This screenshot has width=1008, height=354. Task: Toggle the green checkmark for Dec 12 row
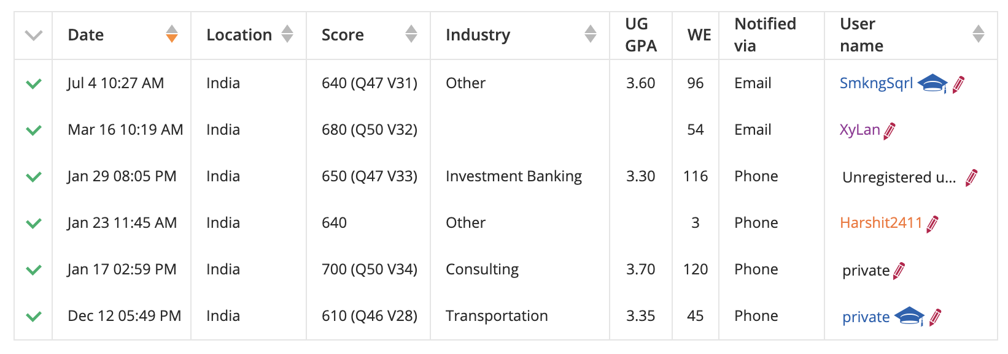34,316
